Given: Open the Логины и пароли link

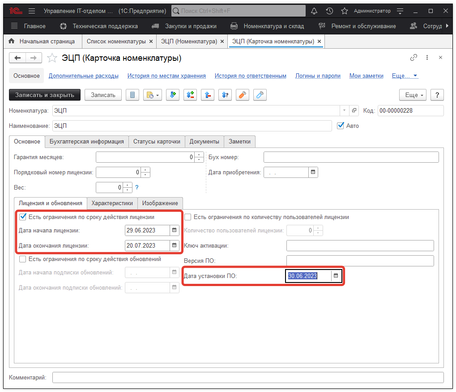Looking at the screenshot, I should (x=318, y=76).
